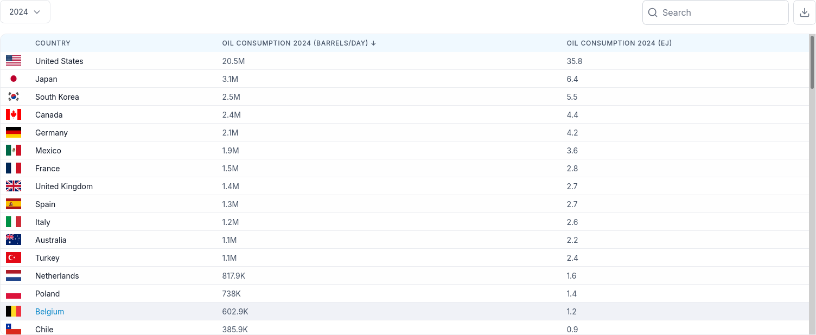
Task: Click the United States flag icon
Action: [x=14, y=61]
